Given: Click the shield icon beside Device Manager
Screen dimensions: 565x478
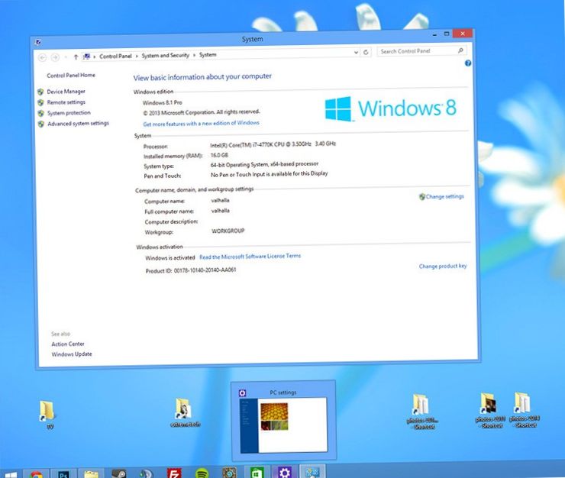Looking at the screenshot, I should [x=40, y=92].
